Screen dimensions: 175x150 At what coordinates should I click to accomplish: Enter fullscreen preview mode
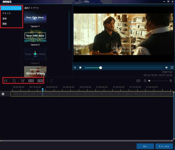[x=172, y=67]
